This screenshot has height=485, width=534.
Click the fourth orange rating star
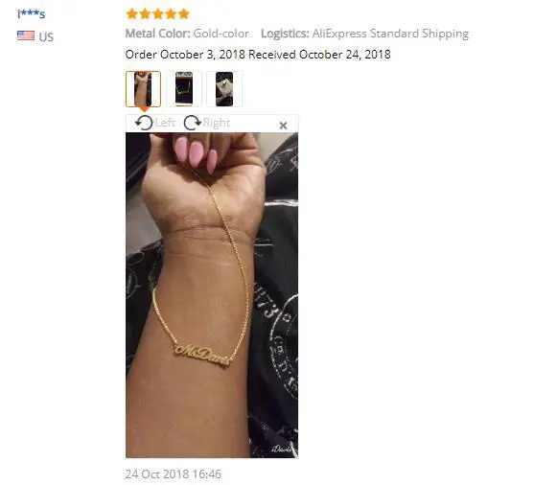coord(171,14)
